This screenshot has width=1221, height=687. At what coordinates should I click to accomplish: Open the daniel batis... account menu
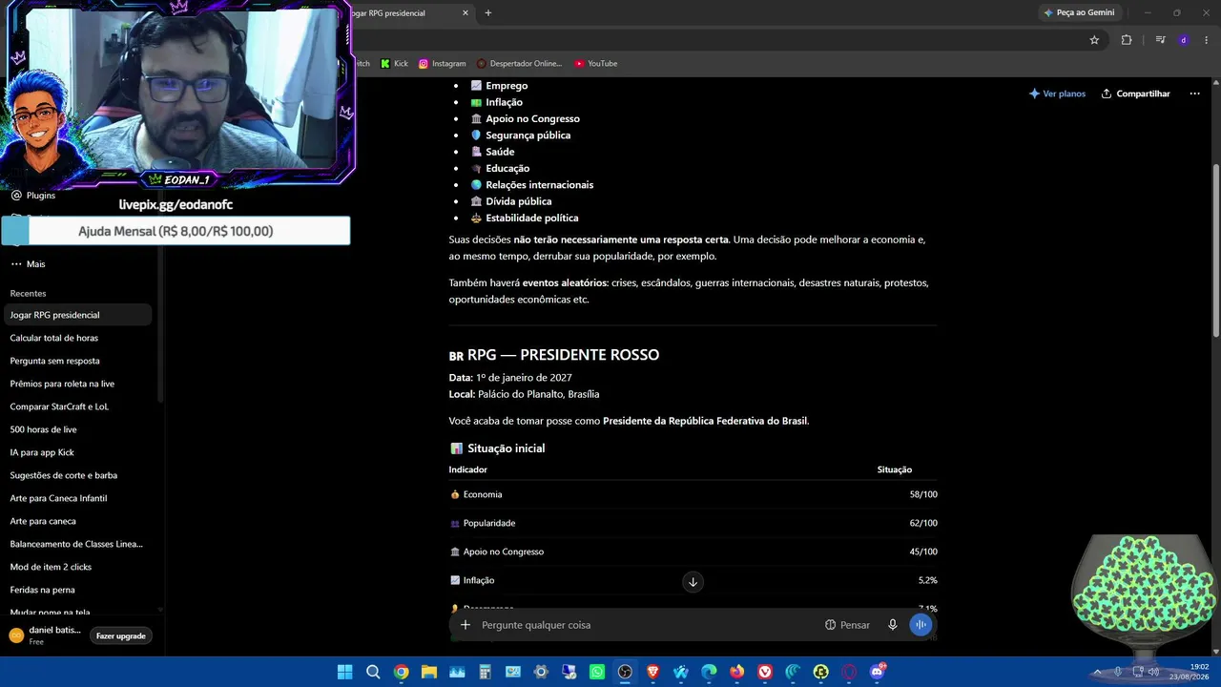[x=46, y=635]
